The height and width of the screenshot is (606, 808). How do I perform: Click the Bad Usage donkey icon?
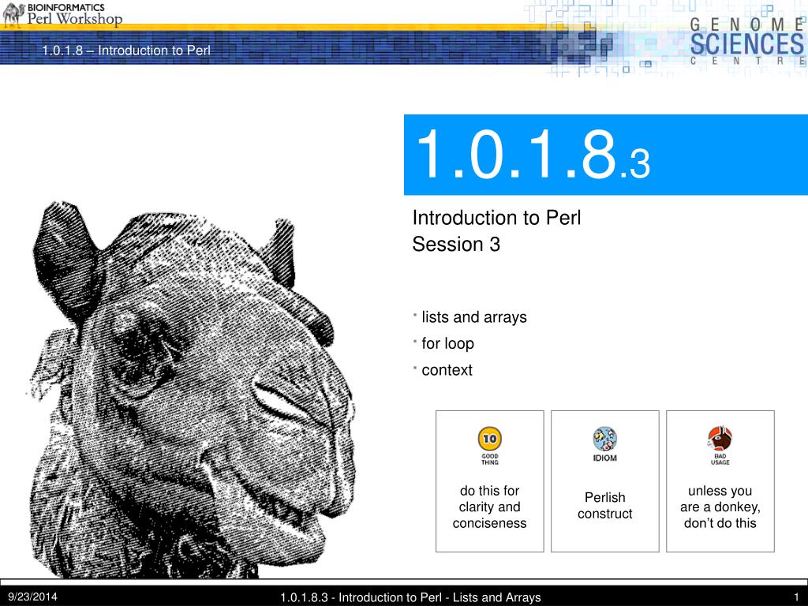pyautogui.click(x=720, y=439)
